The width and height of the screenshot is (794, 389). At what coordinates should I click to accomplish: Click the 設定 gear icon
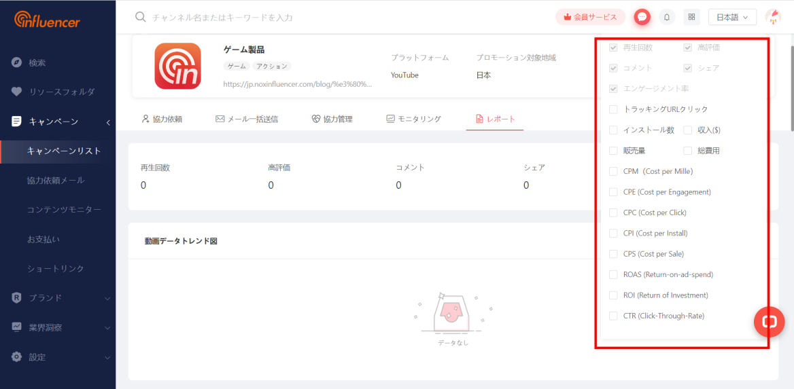pyautogui.click(x=17, y=356)
